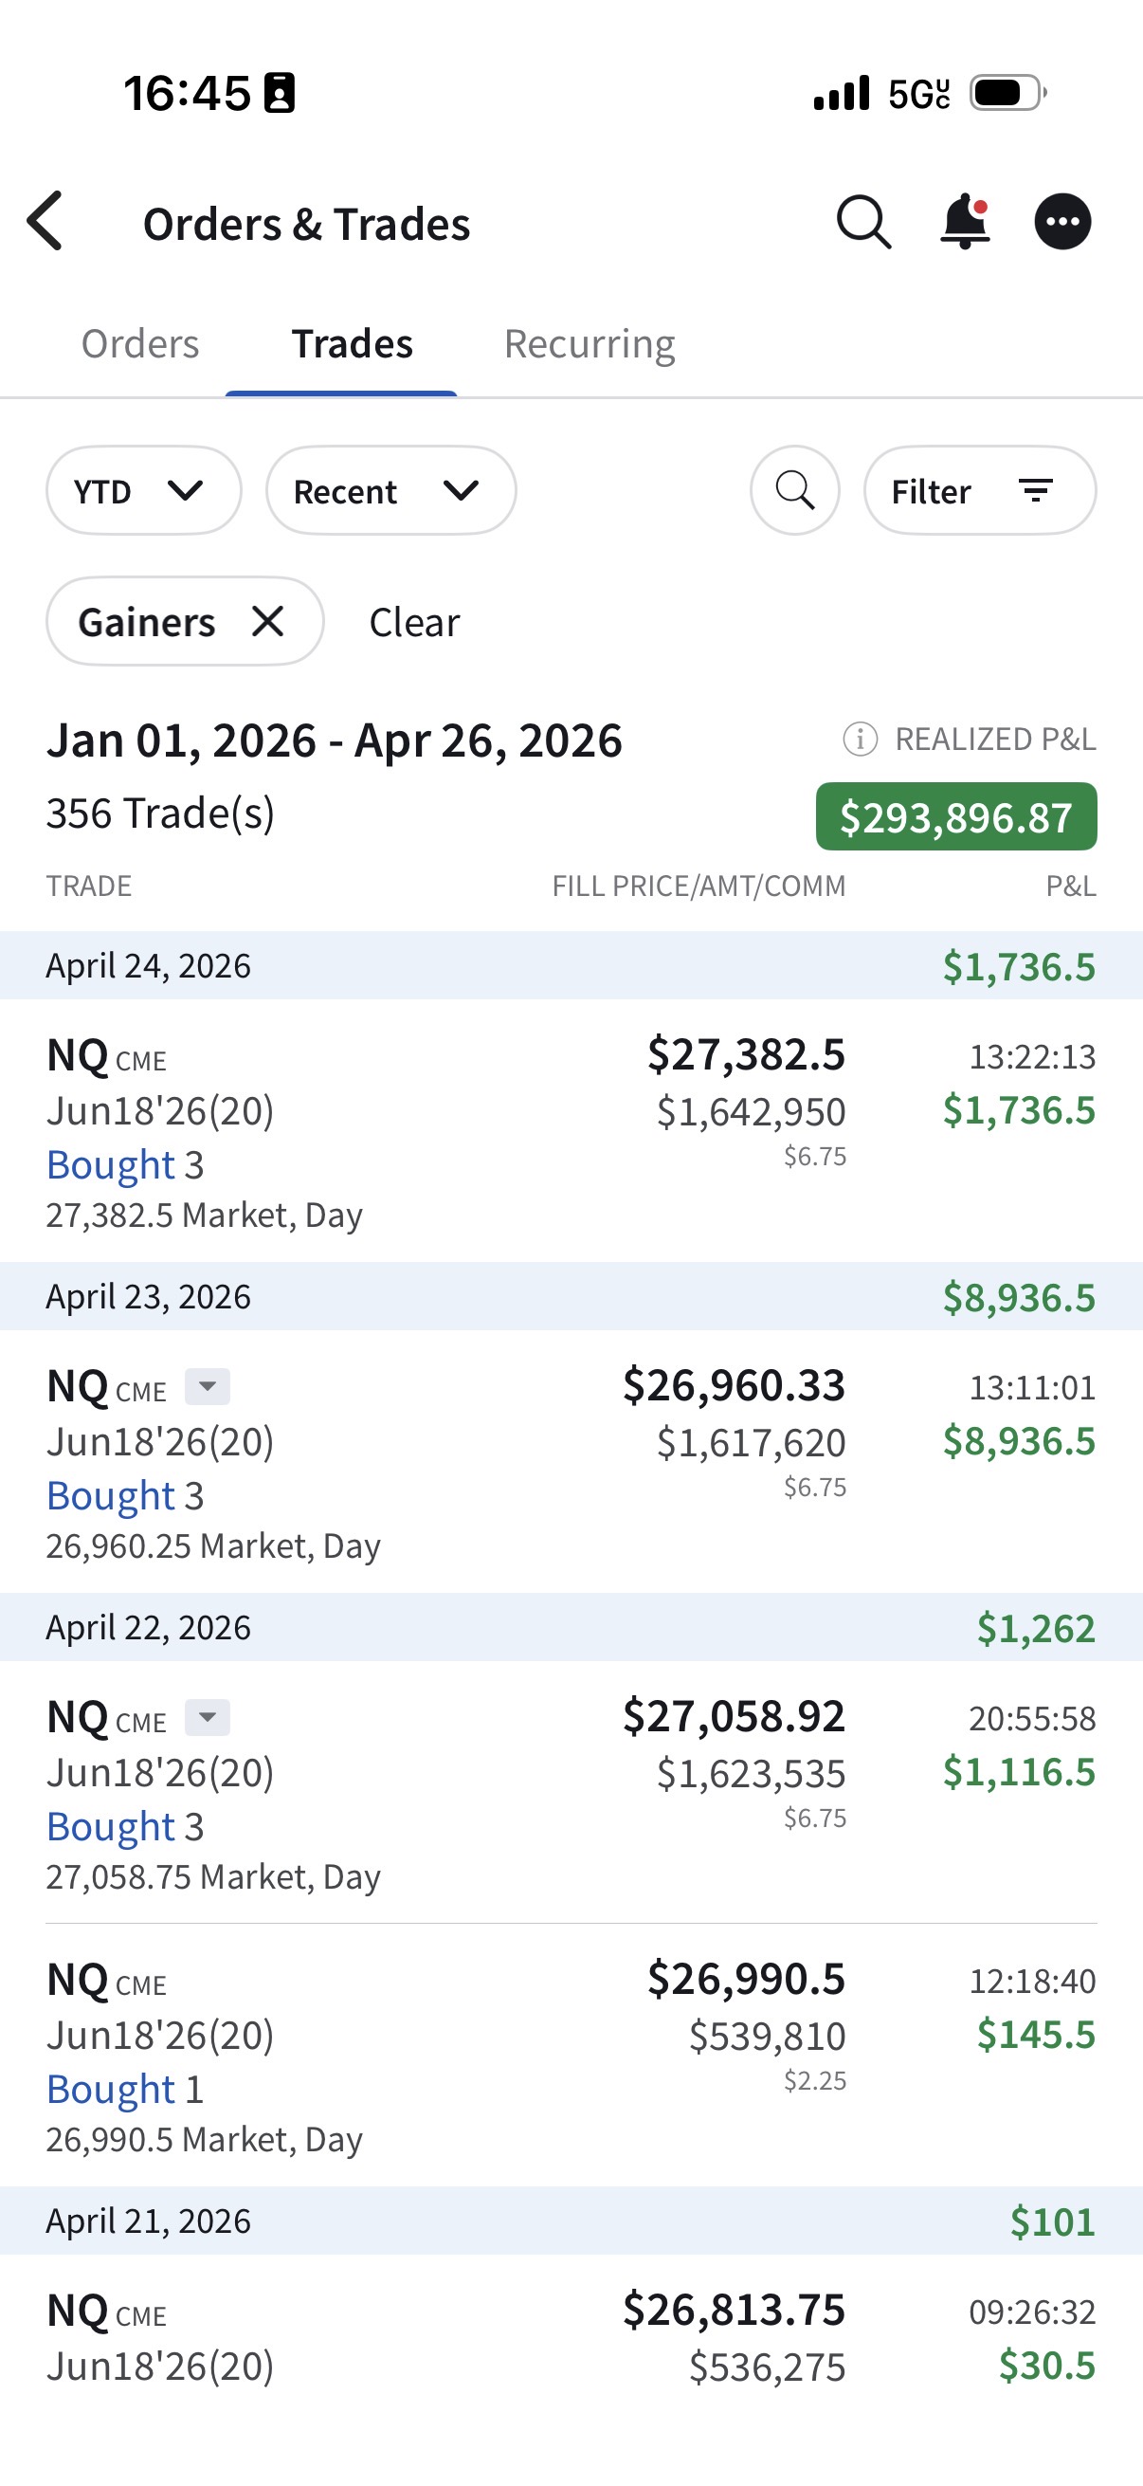
Task: Open the NQ trade filled at $26,990.5
Action: click(x=569, y=2056)
